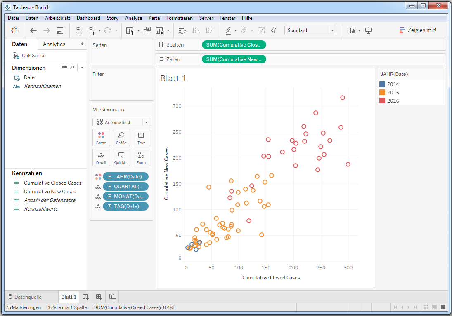Click the clear sheet icon
452x316 pixels.
(160, 30)
